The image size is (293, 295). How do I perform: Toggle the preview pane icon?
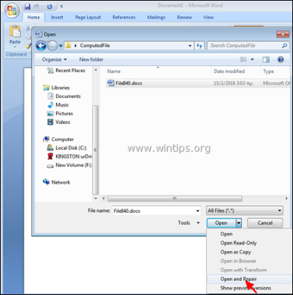pyautogui.click(x=266, y=60)
